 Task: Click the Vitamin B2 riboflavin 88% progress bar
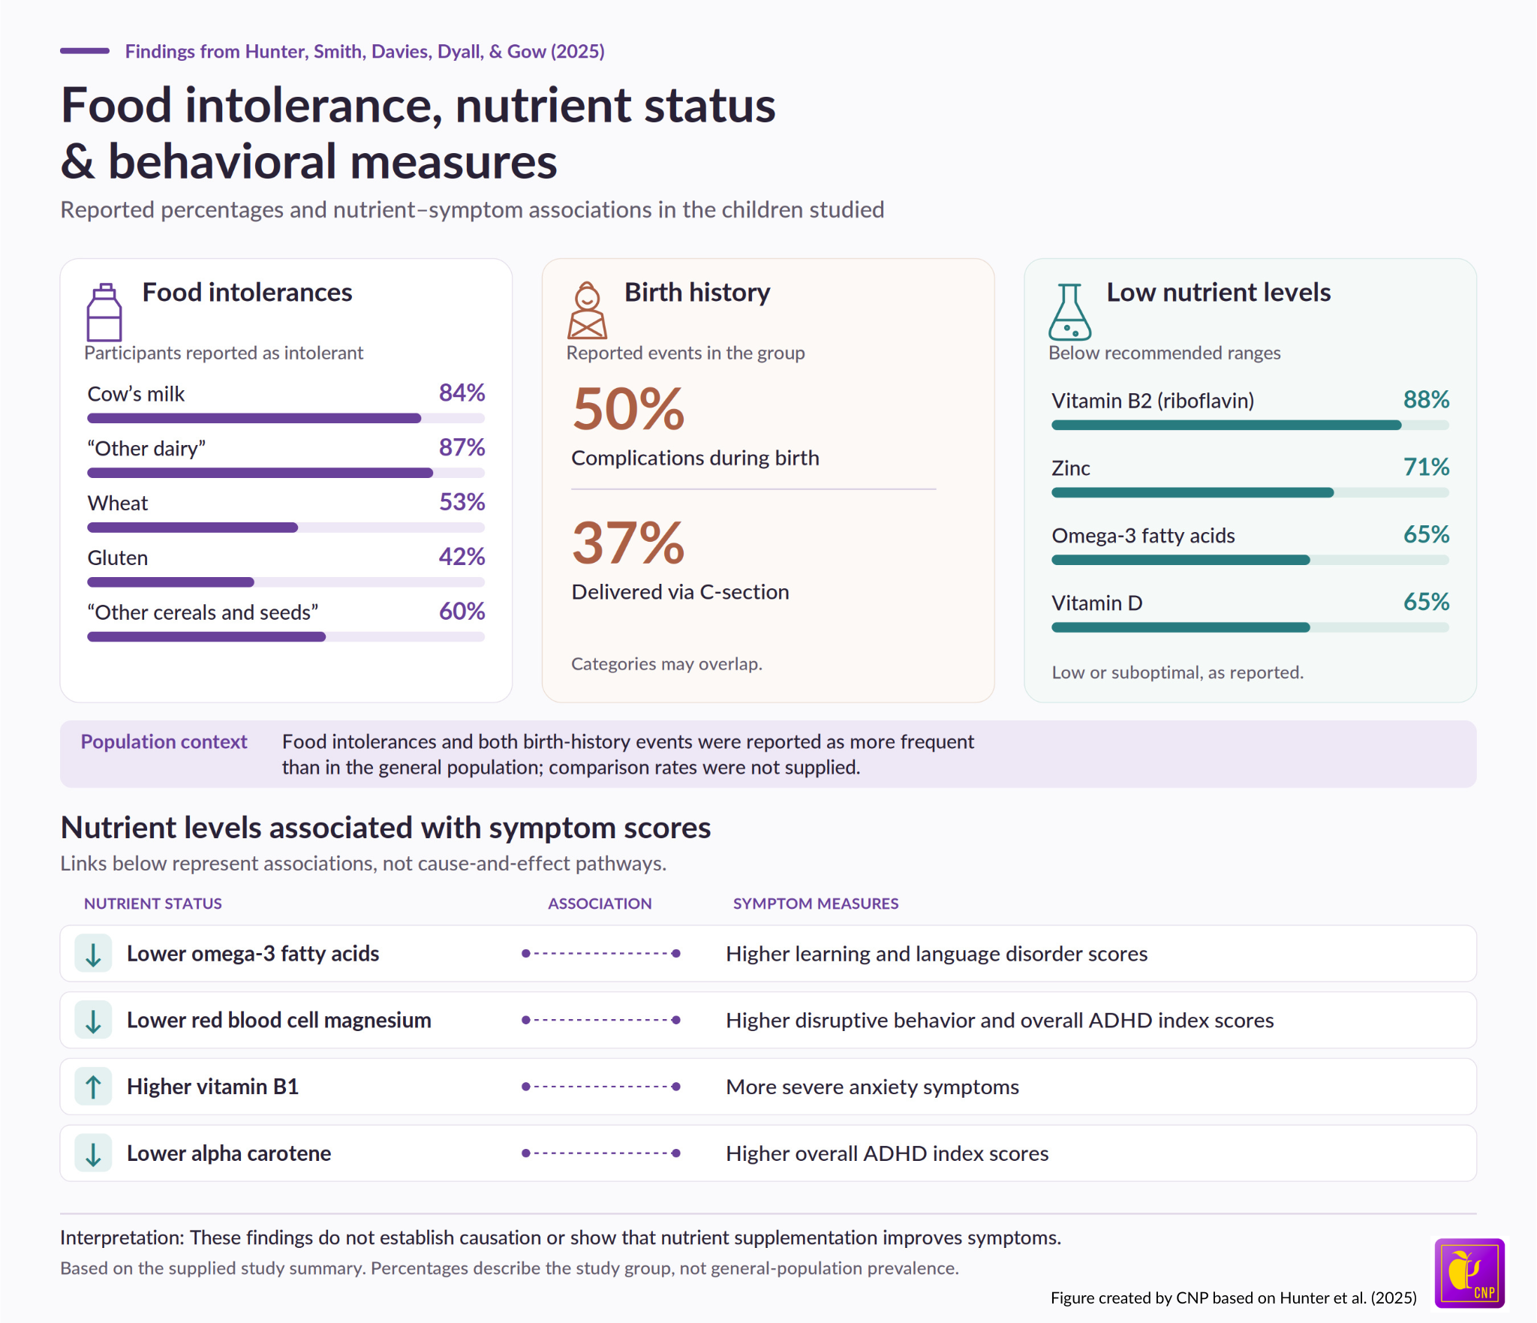pos(1250,425)
